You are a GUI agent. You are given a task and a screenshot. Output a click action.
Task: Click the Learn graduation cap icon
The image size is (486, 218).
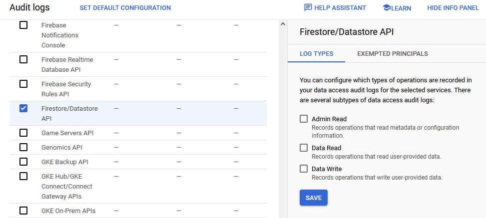pos(386,7)
